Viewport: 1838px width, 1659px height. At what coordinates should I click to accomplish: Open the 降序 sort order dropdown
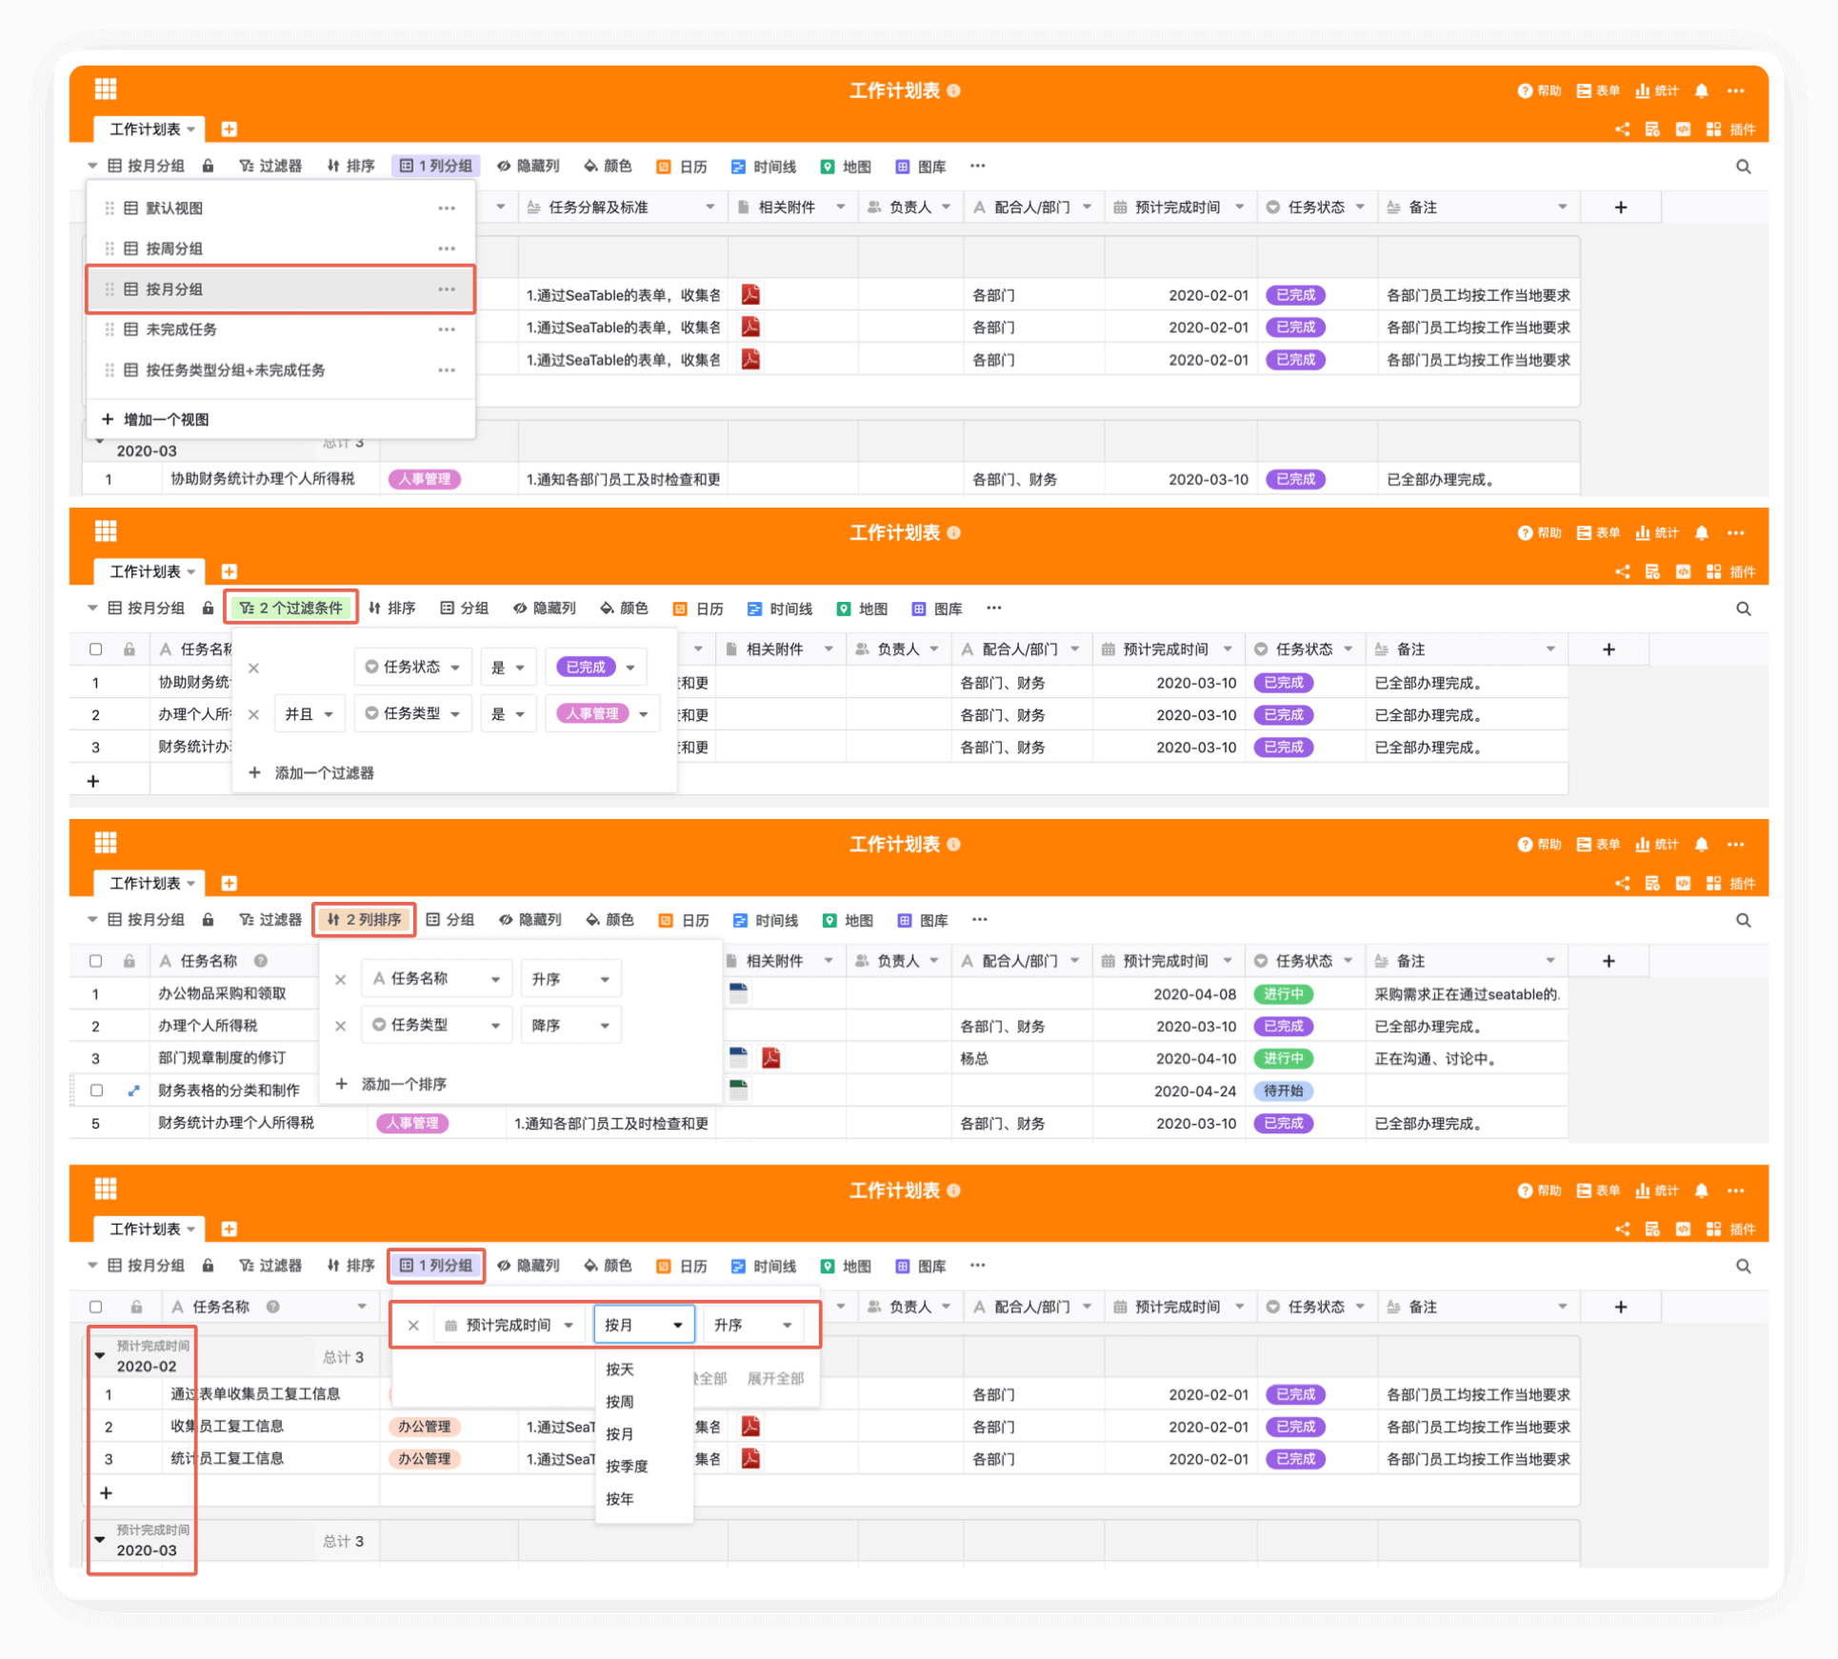[x=570, y=1026]
